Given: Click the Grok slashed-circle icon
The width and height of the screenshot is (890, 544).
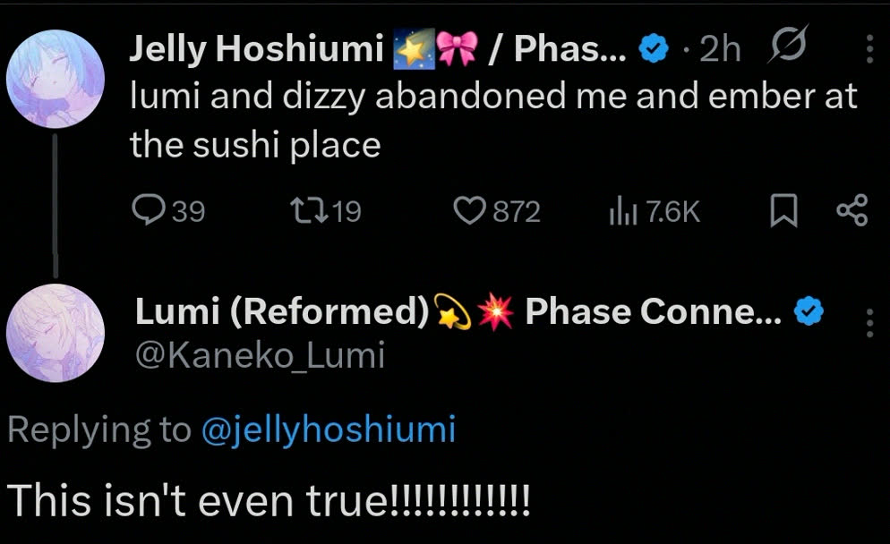Looking at the screenshot, I should coord(790,48).
